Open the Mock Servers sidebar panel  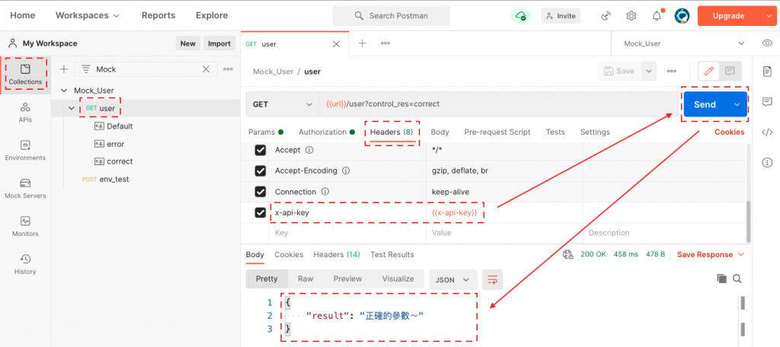(25, 189)
